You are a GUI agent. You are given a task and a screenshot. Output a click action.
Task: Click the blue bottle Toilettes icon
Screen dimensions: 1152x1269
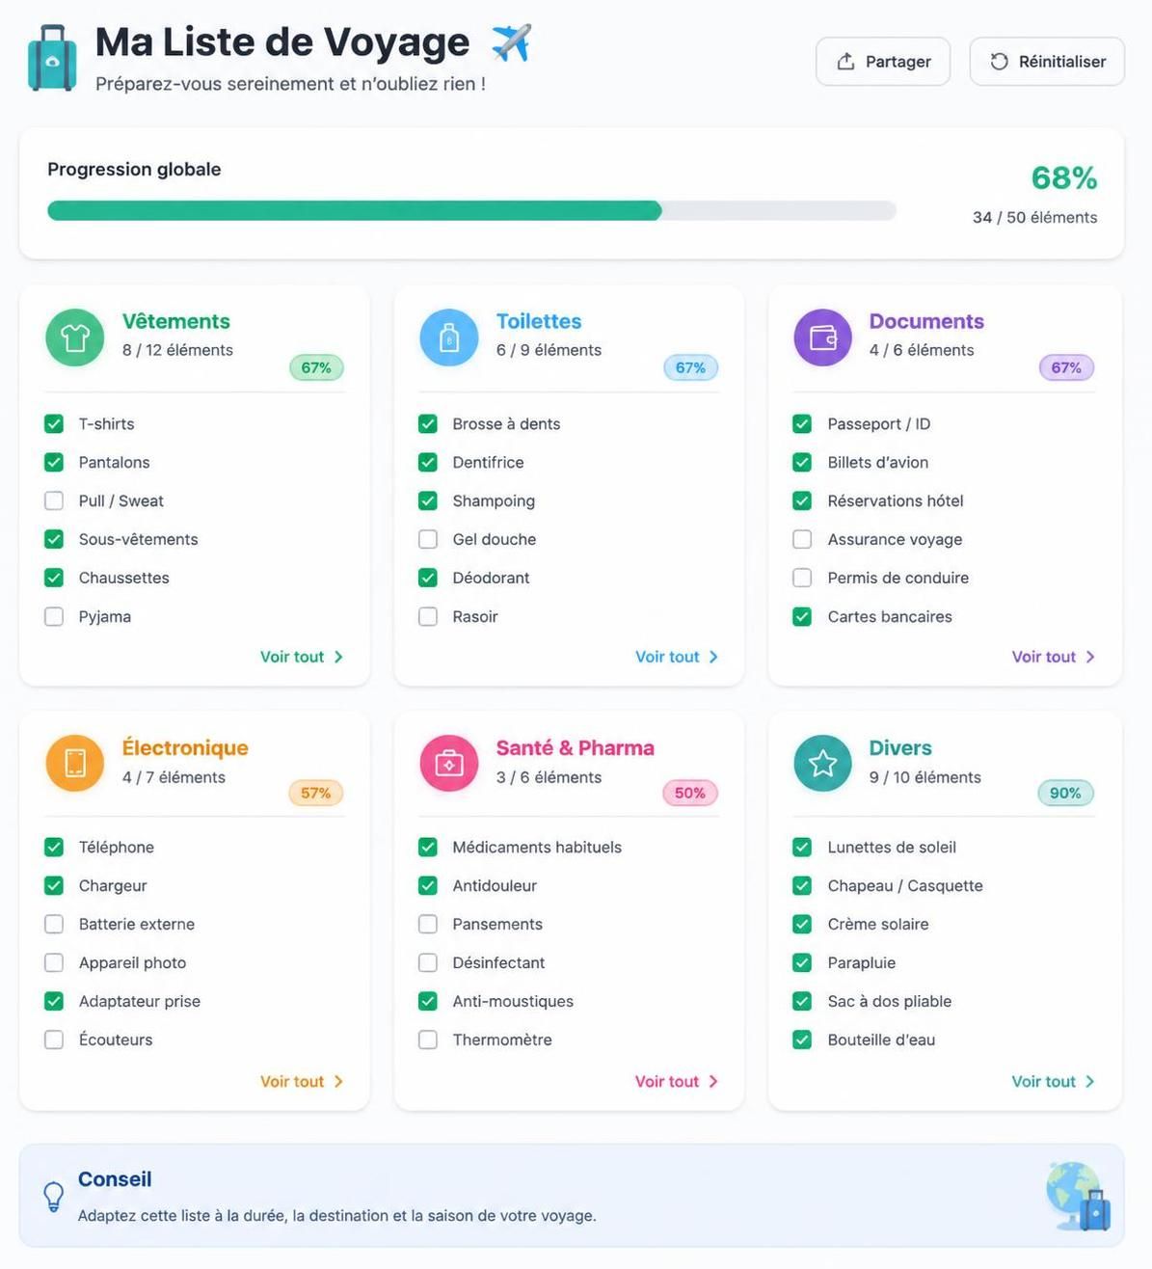[449, 337]
